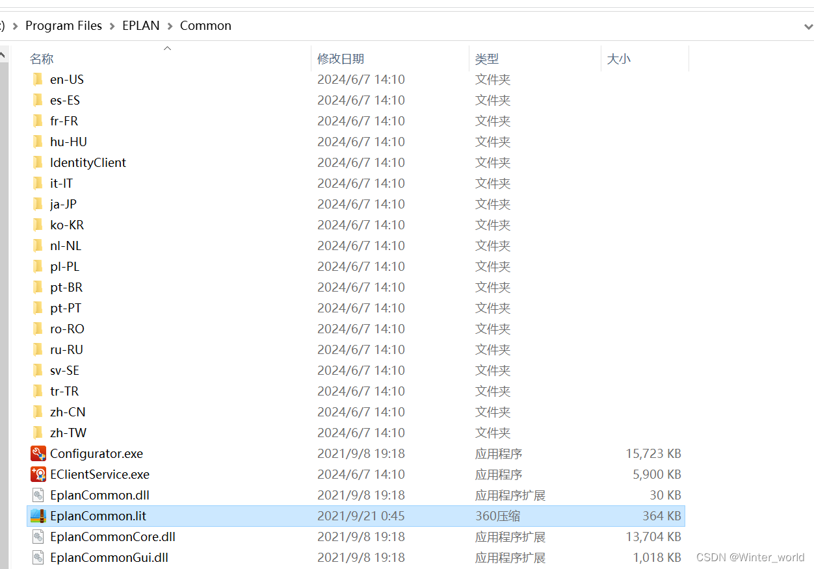Viewport: 814px width, 569px height.
Task: Click the 2021/9/21 0:45 date cell
Action: point(361,516)
